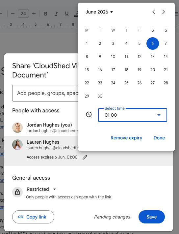
Task: Select date 18 in June calendar
Action: [126, 70]
